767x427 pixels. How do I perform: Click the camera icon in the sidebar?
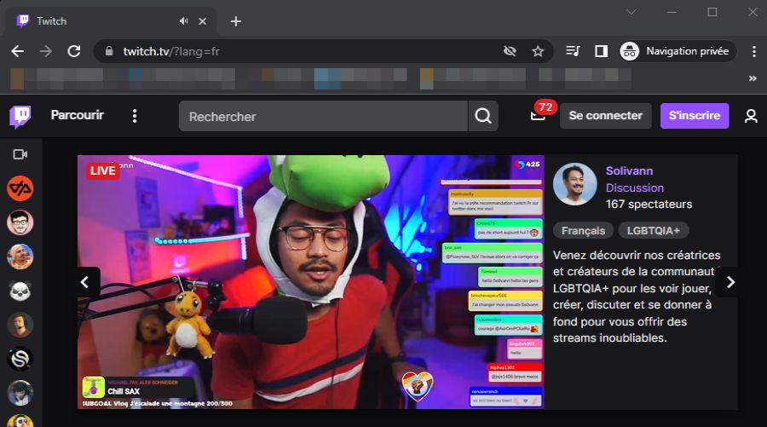point(20,154)
